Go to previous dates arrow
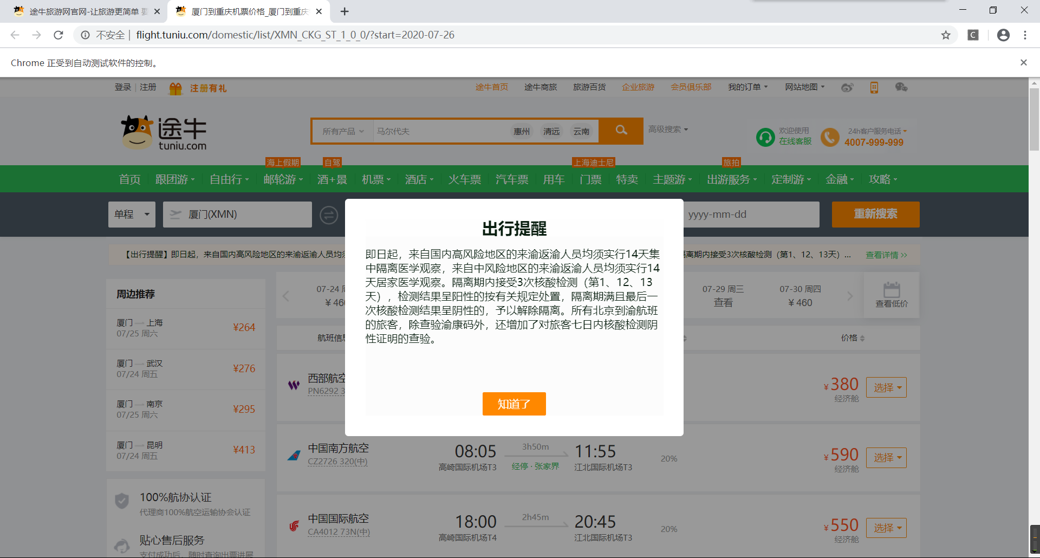The image size is (1040, 558). (x=286, y=296)
